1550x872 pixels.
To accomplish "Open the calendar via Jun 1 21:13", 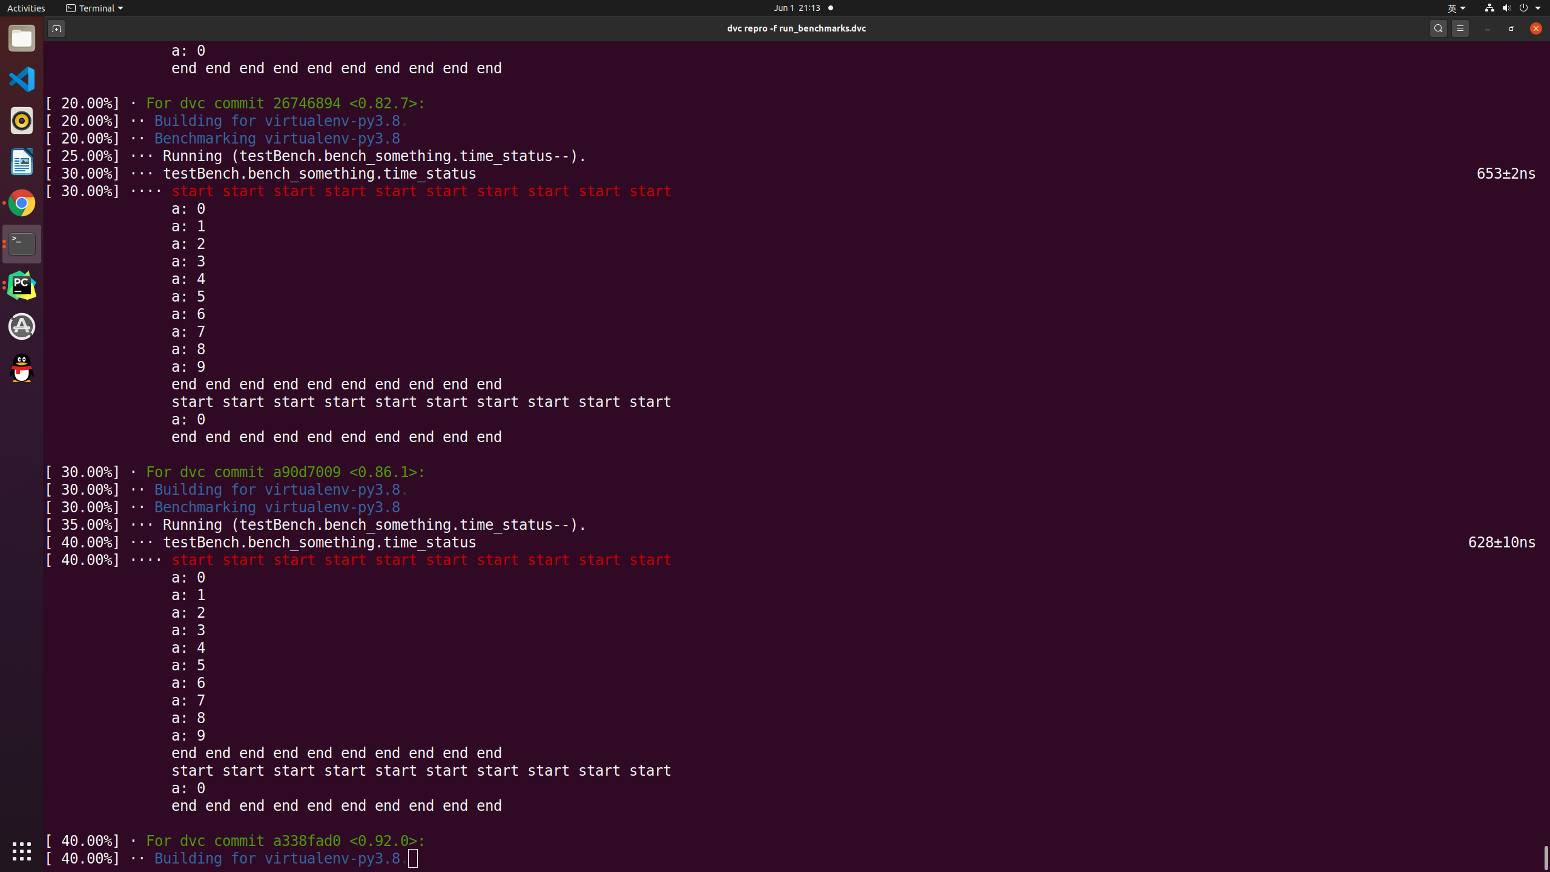I will 796,8.
